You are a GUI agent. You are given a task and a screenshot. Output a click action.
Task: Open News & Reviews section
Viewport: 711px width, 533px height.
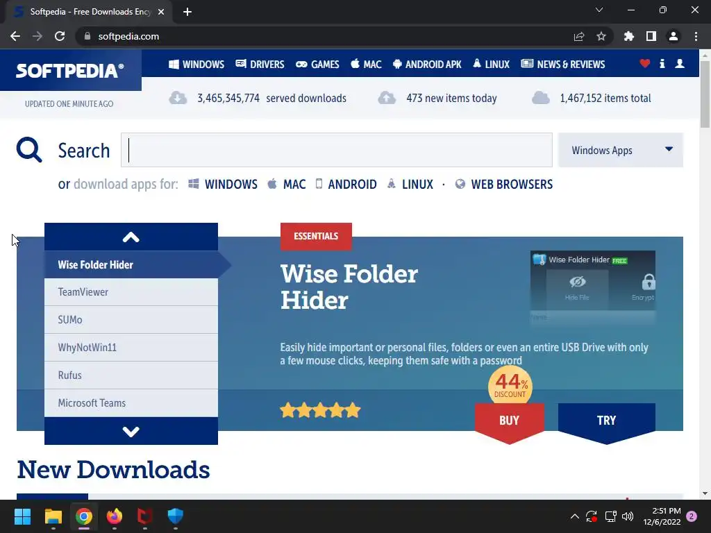[x=562, y=65]
